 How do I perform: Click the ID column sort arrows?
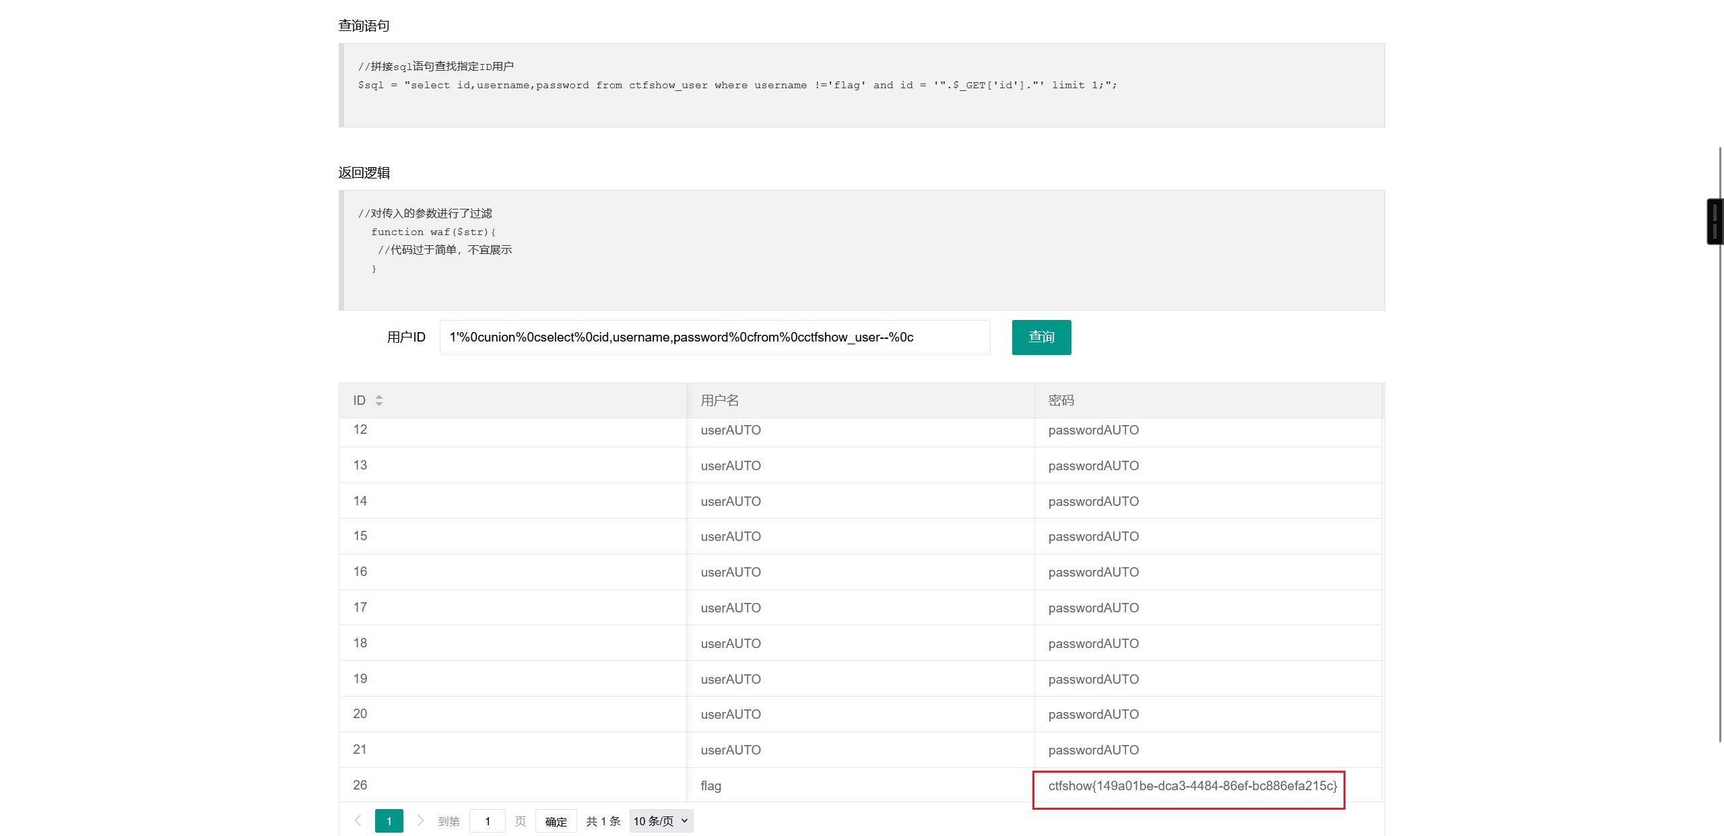tap(379, 400)
